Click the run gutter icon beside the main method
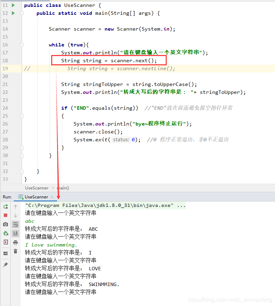 [x=13, y=13]
